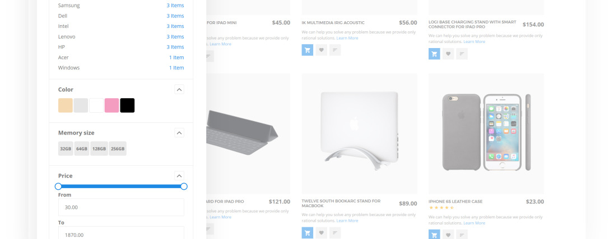Add Twelve South BookArc Stand to cart
Image resolution: width=614 pixels, height=239 pixels.
308,233
